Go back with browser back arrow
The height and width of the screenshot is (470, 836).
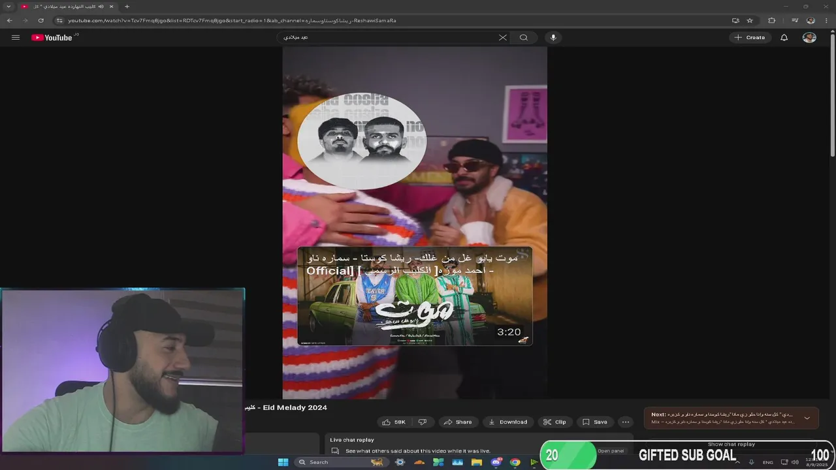[x=9, y=20]
